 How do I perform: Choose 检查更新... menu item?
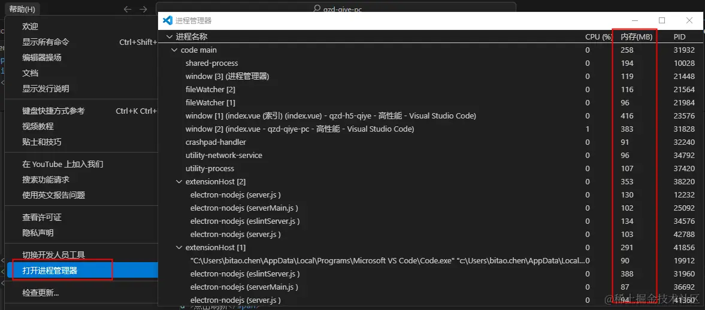point(81,293)
